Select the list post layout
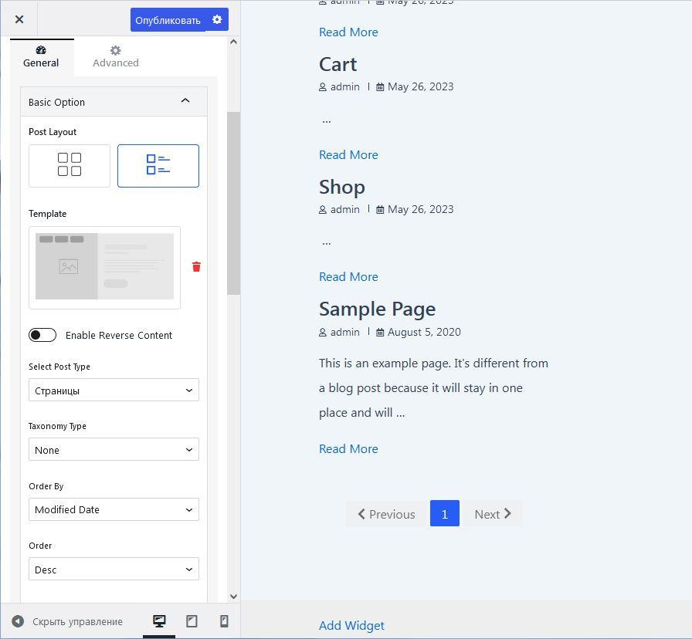 coord(158,165)
